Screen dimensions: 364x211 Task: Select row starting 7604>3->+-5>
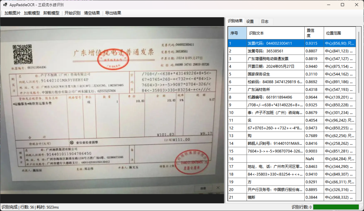pyautogui.click(x=292, y=151)
